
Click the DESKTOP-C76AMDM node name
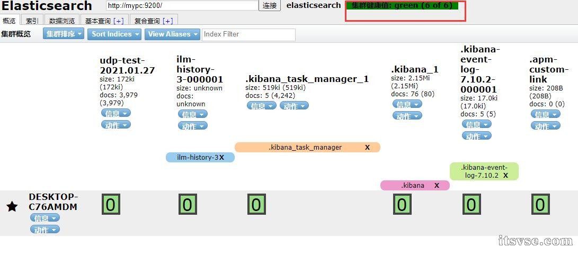tap(54, 202)
